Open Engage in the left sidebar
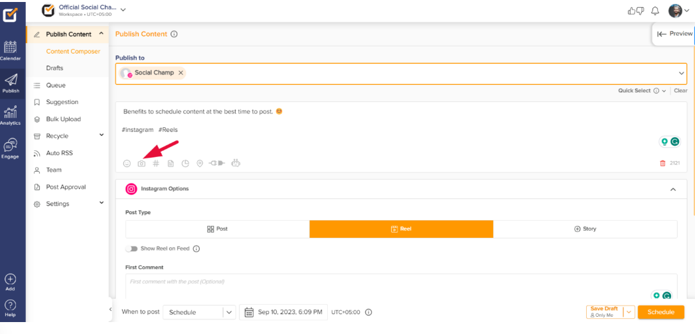 click(11, 148)
